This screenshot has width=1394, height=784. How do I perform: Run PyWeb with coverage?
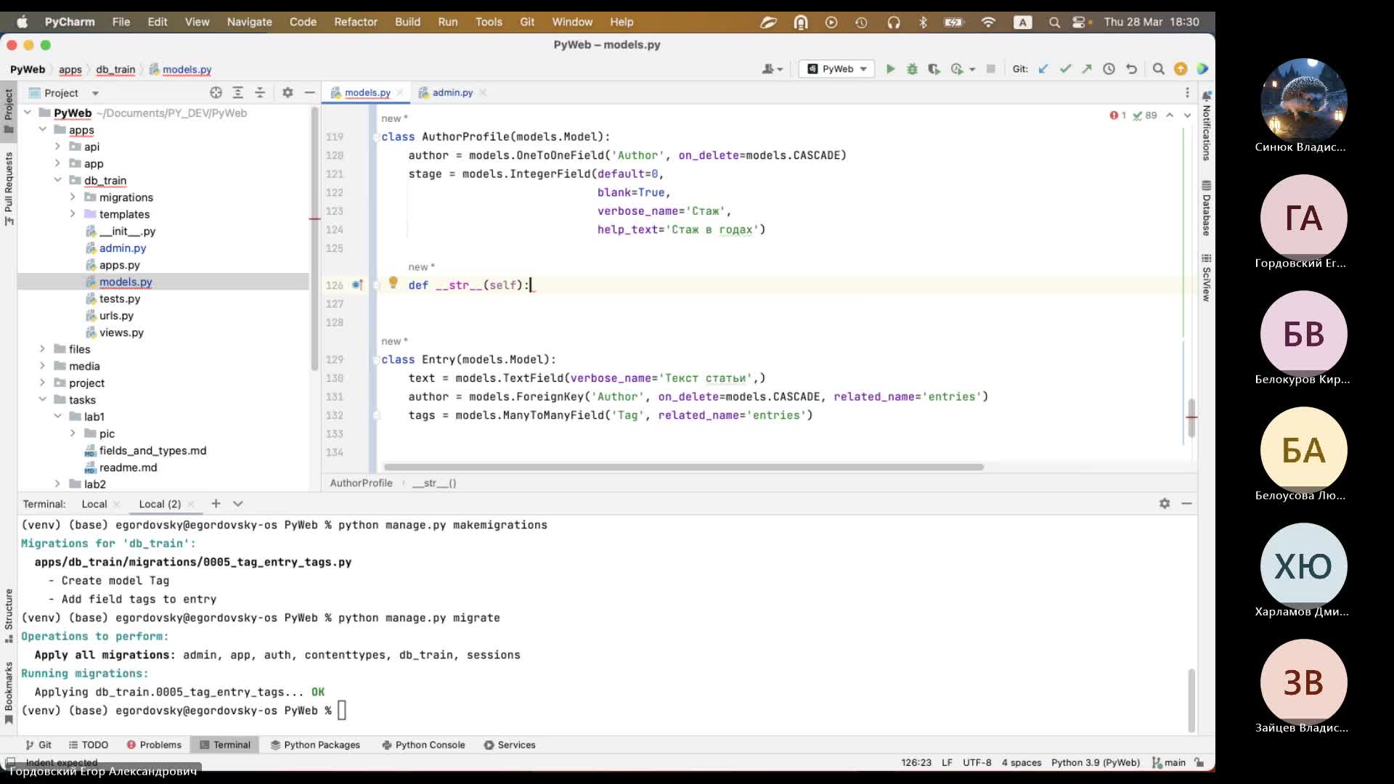934,69
